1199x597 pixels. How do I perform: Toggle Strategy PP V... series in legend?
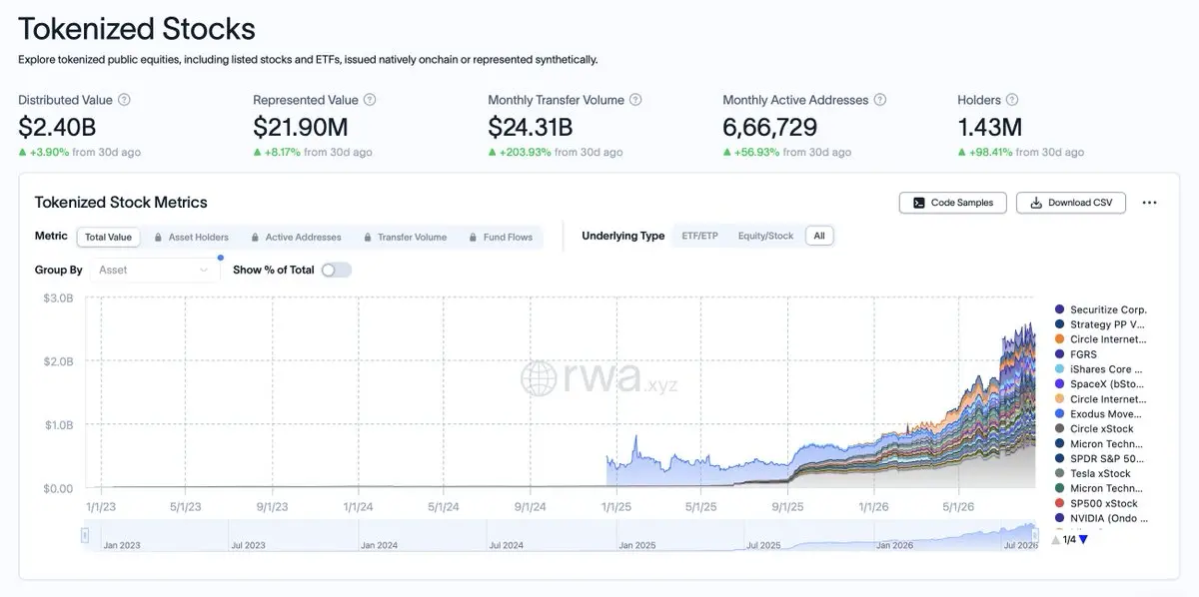coord(1100,324)
